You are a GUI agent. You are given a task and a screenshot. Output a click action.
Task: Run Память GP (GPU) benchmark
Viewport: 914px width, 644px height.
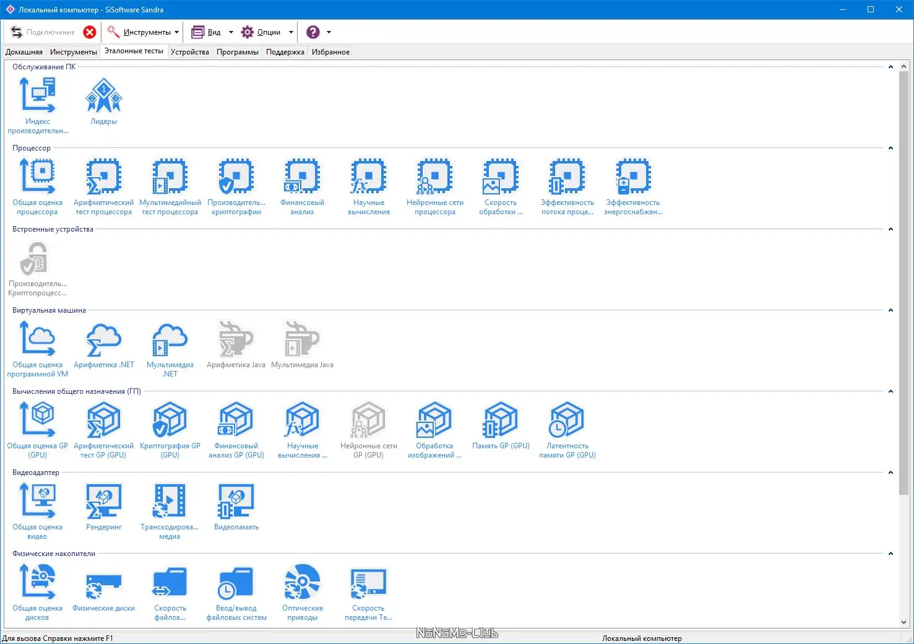click(501, 425)
